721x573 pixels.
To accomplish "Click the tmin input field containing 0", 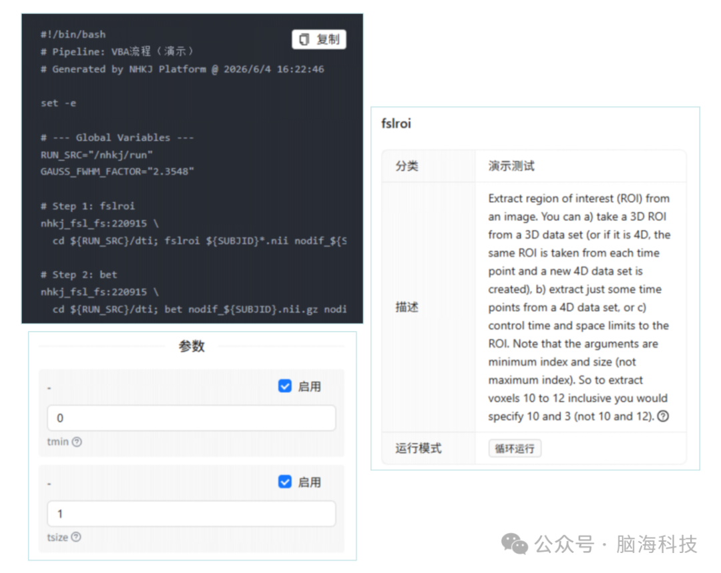I will (x=192, y=418).
